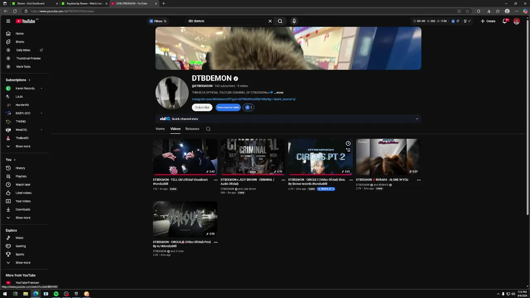Add CIRCUS PT 2 to Watch later
This screenshot has width=530, height=298.
348,144
